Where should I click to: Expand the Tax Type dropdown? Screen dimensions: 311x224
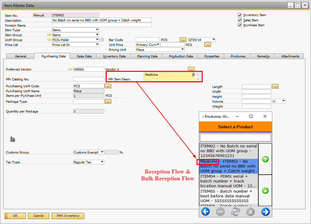tap(102, 162)
